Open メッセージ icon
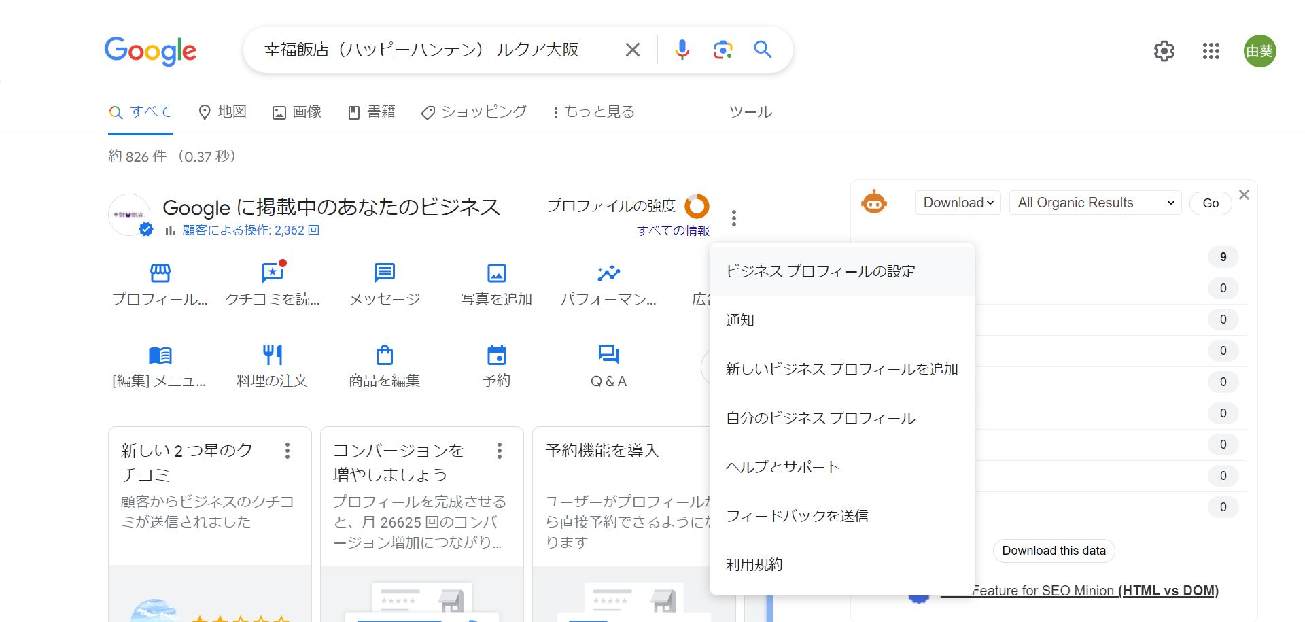 point(385,273)
